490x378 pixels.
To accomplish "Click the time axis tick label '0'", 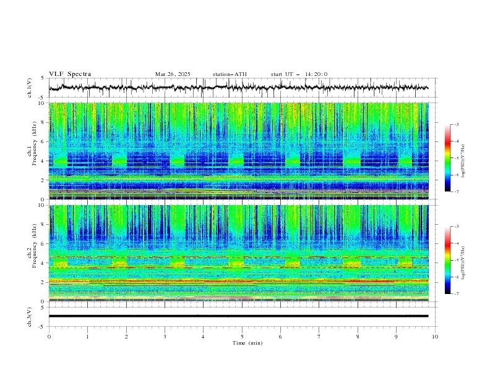I will tap(49, 337).
